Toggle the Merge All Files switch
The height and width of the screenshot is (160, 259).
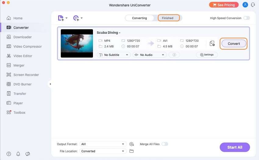click(165, 144)
